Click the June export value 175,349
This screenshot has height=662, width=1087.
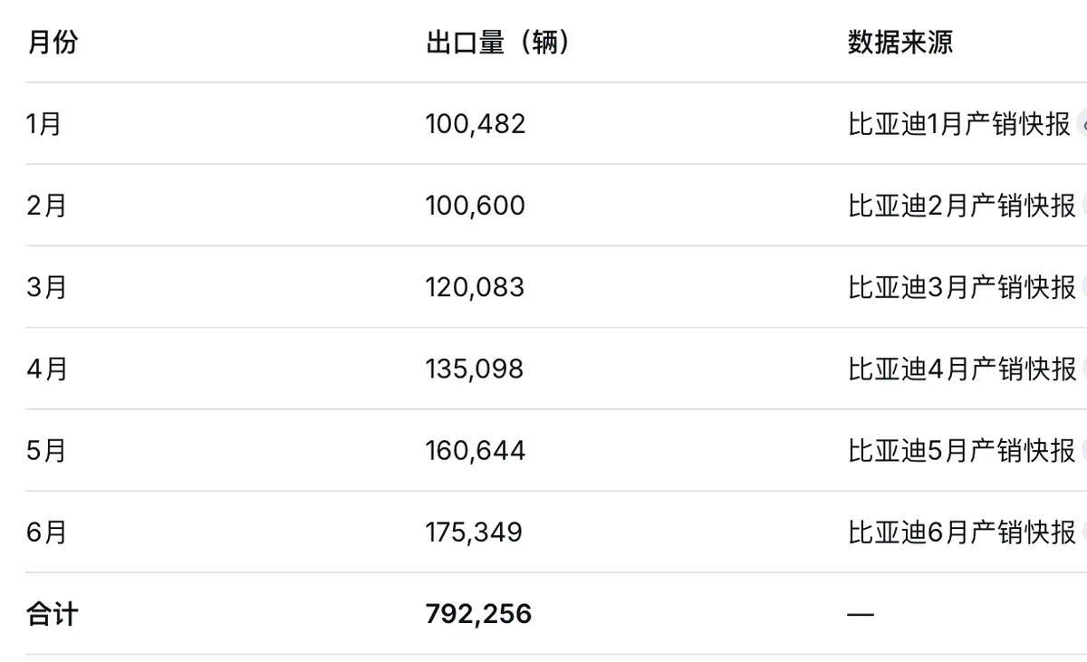click(474, 532)
